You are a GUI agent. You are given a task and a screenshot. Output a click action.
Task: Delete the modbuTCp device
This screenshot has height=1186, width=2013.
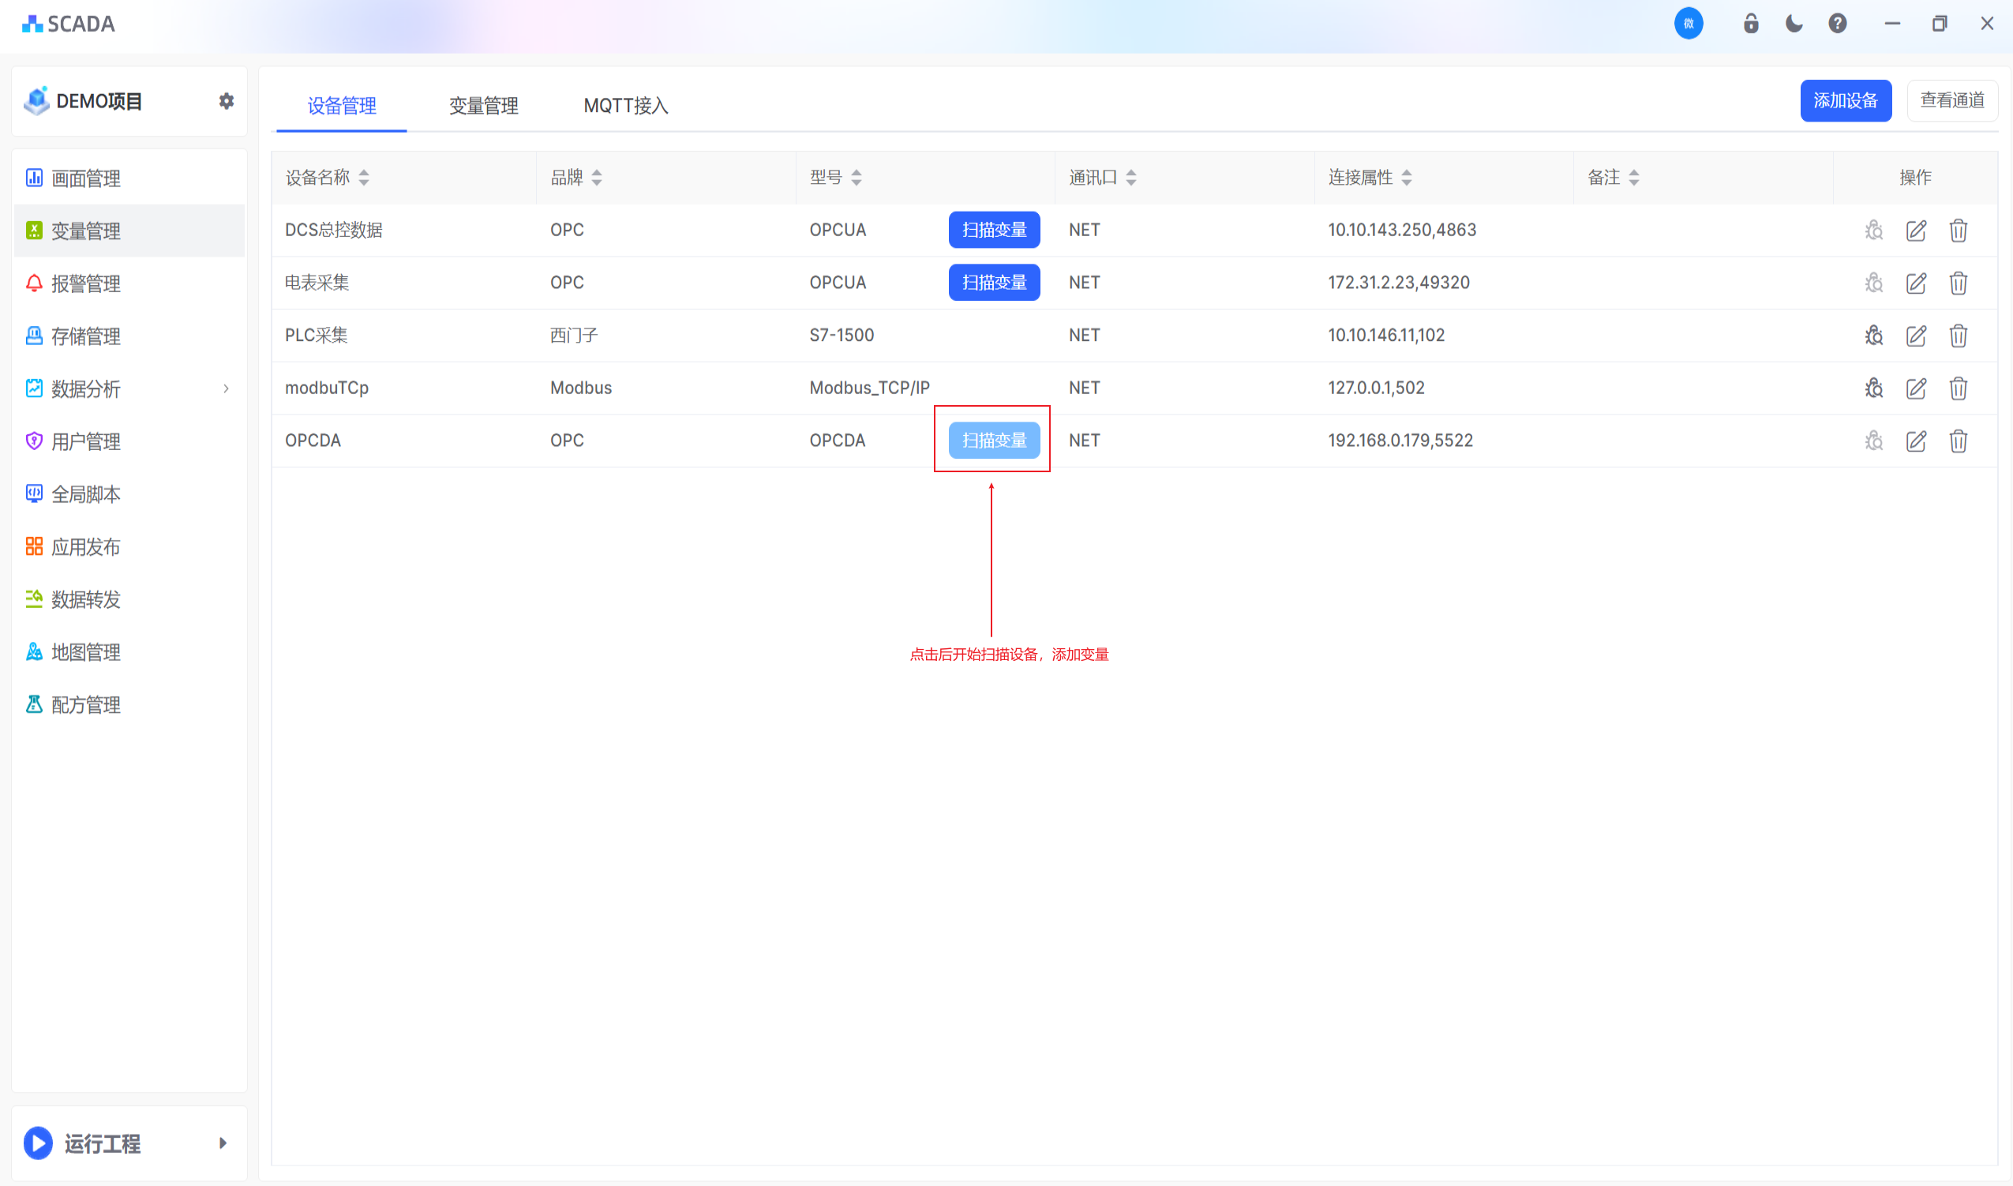(1958, 388)
